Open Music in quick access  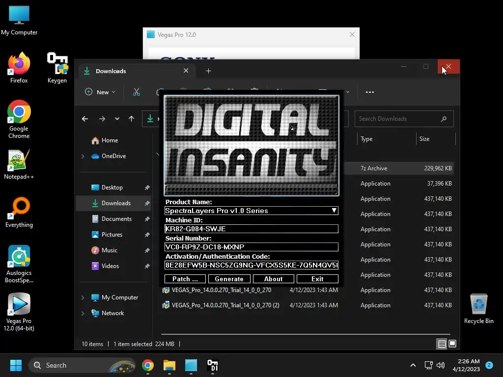point(110,250)
